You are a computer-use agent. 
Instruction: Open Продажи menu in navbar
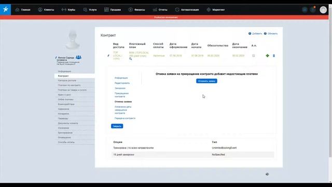point(115,10)
